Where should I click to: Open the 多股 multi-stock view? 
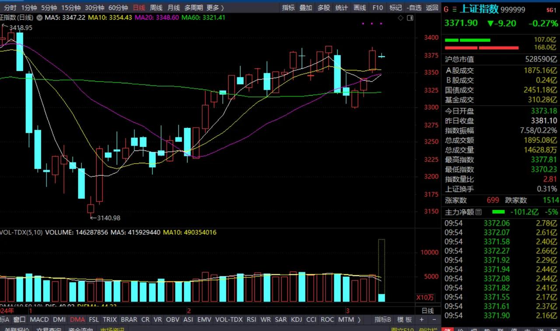[324, 8]
